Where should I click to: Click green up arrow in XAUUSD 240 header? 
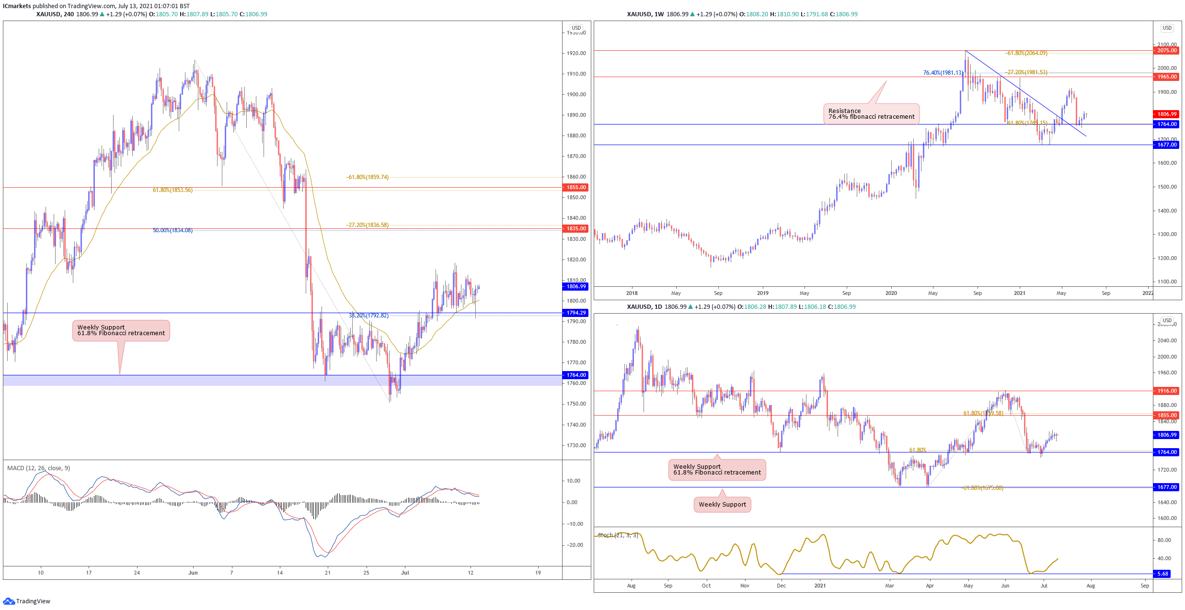[x=102, y=14]
